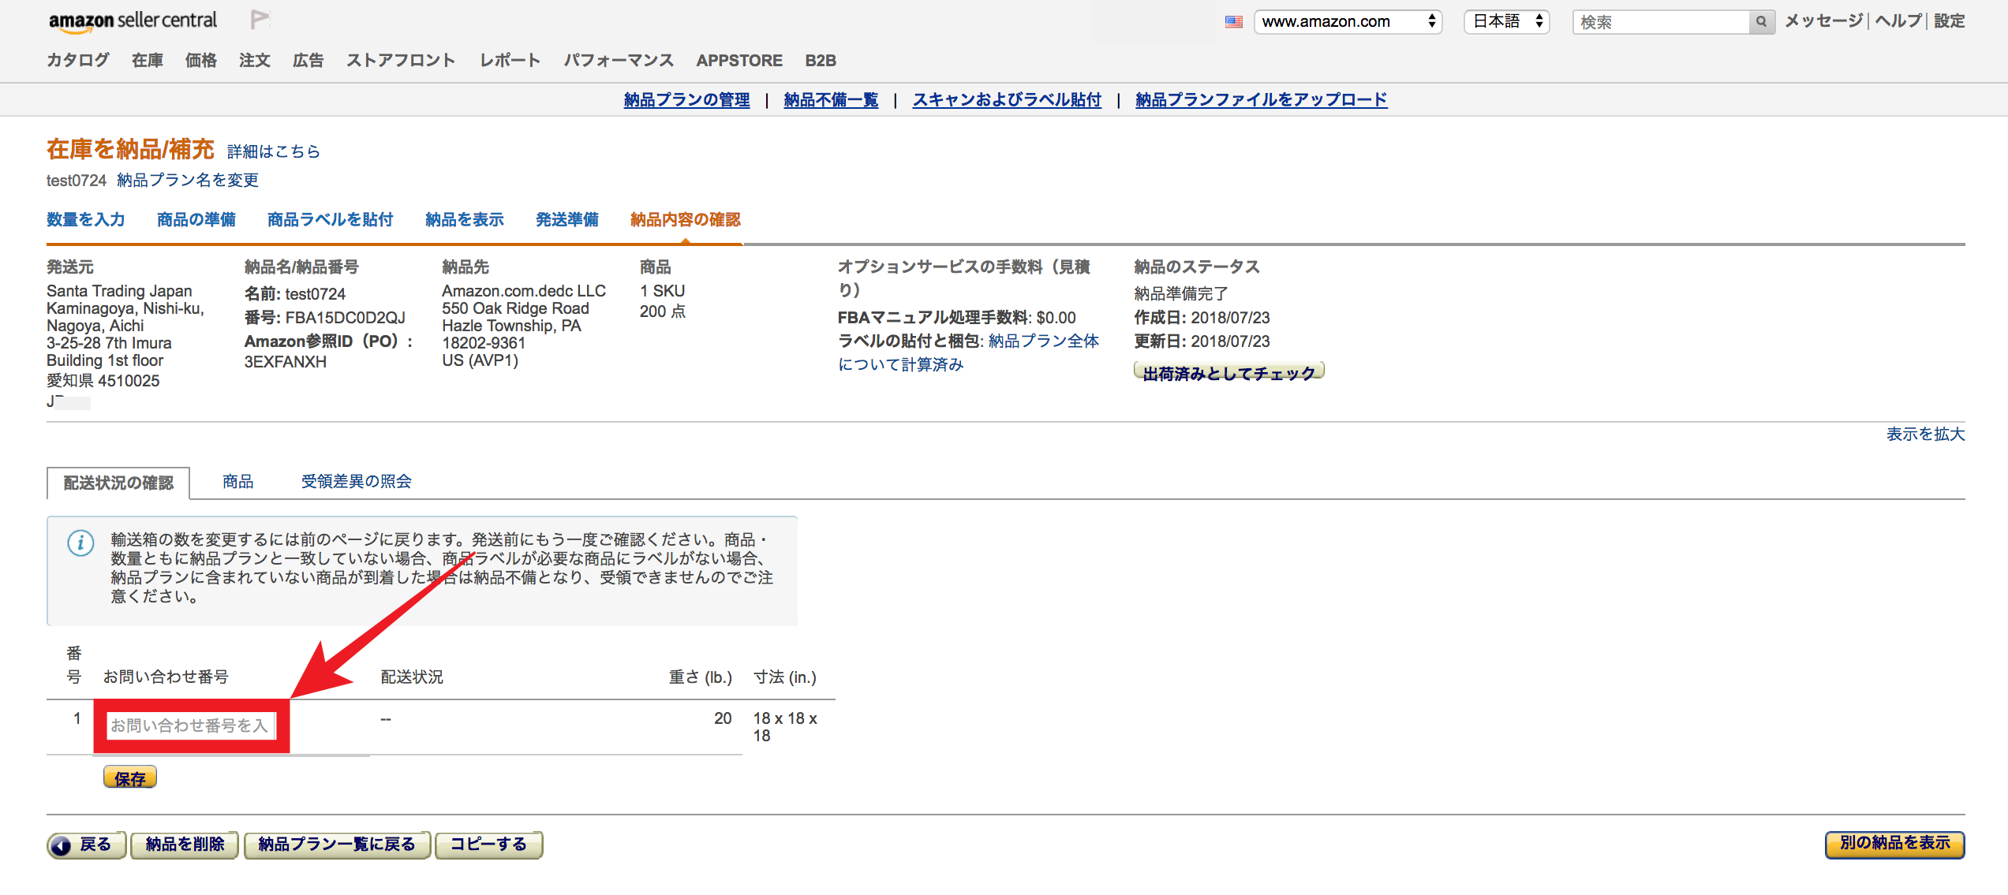Image resolution: width=2008 pixels, height=895 pixels.
Task: Click 納品プラン一覧に戻る button
Action: point(337,845)
